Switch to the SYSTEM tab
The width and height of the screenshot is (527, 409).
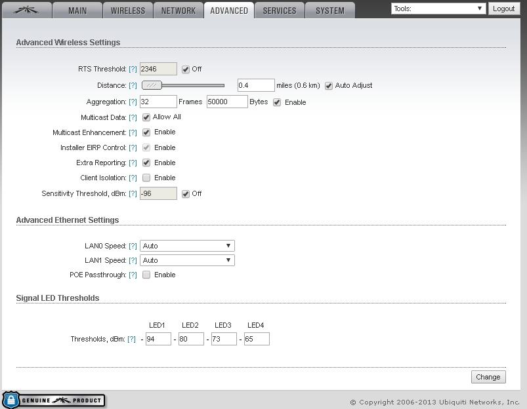(330, 10)
